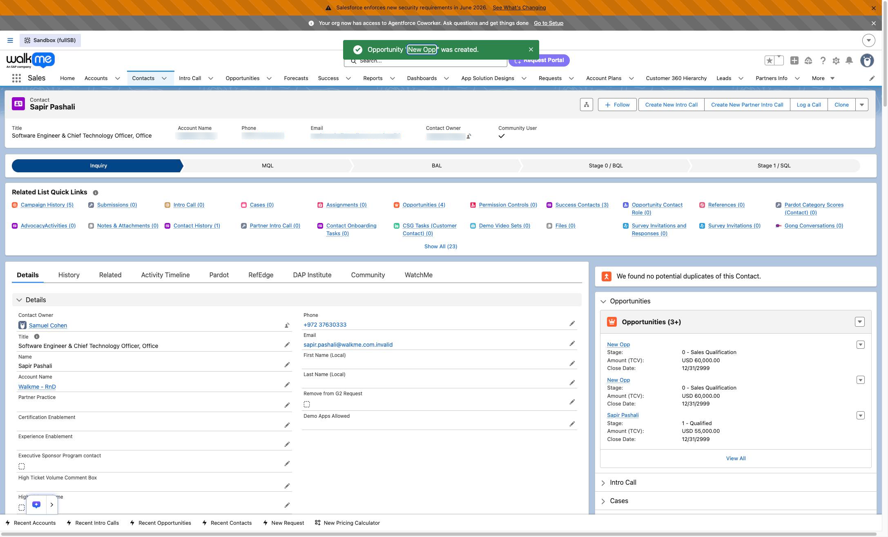Edit the Name field pencil icon
This screenshot has width=888, height=537.
(287, 365)
